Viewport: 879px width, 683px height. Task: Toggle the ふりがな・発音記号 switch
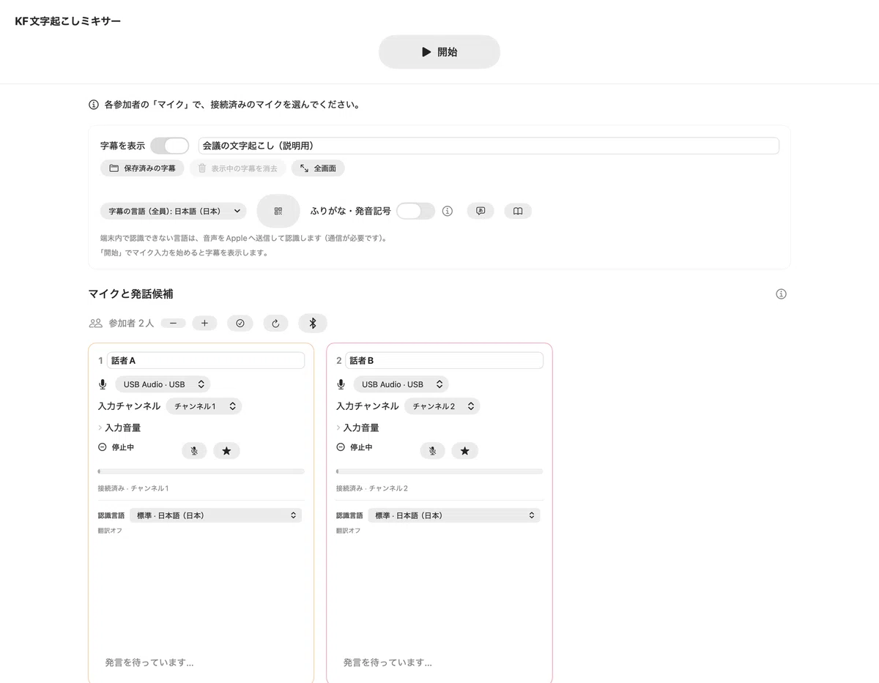[415, 211]
